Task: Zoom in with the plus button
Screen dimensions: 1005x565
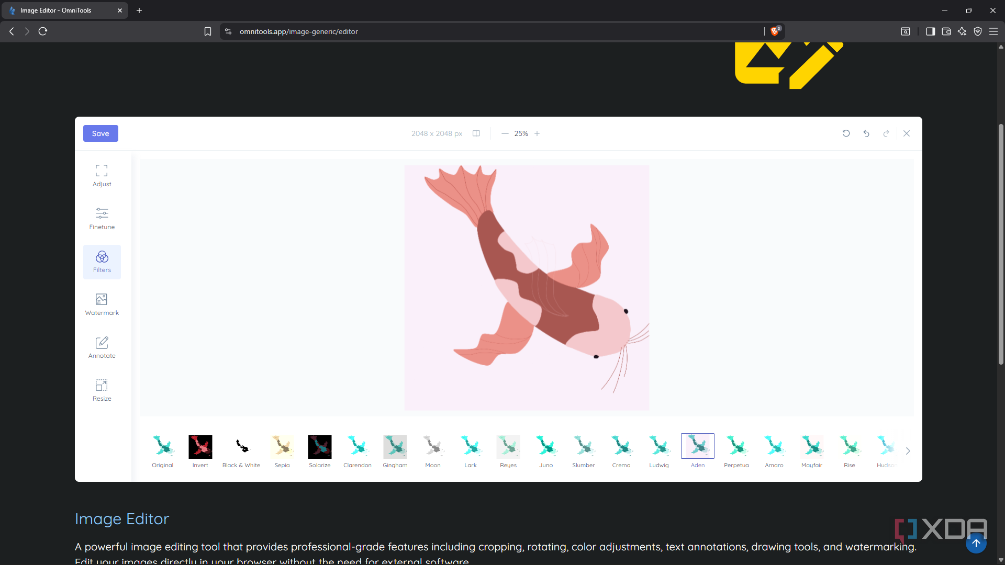Action: 537,133
